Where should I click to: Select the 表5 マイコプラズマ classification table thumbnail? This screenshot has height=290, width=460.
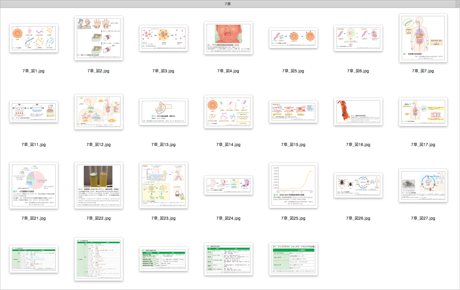(x=293, y=259)
